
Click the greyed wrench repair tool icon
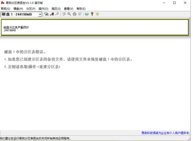click(64, 14)
